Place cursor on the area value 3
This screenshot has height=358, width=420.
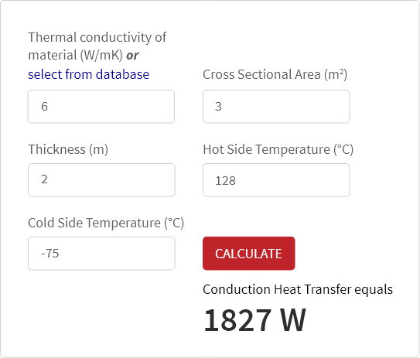218,107
